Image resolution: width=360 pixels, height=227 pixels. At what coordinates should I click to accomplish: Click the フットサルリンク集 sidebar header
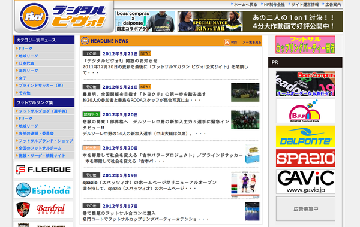(x=44, y=102)
